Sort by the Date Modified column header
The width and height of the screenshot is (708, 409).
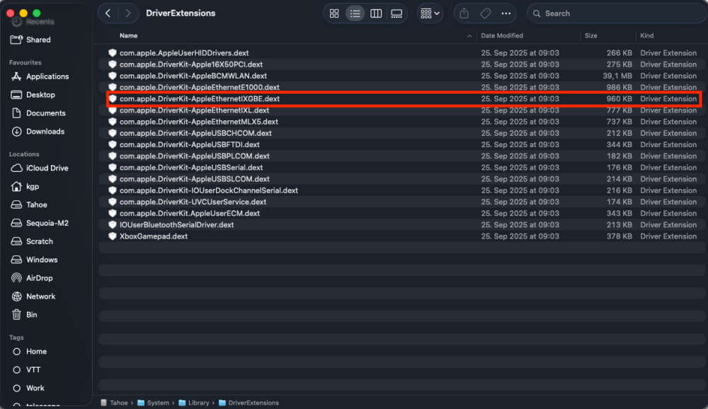502,35
